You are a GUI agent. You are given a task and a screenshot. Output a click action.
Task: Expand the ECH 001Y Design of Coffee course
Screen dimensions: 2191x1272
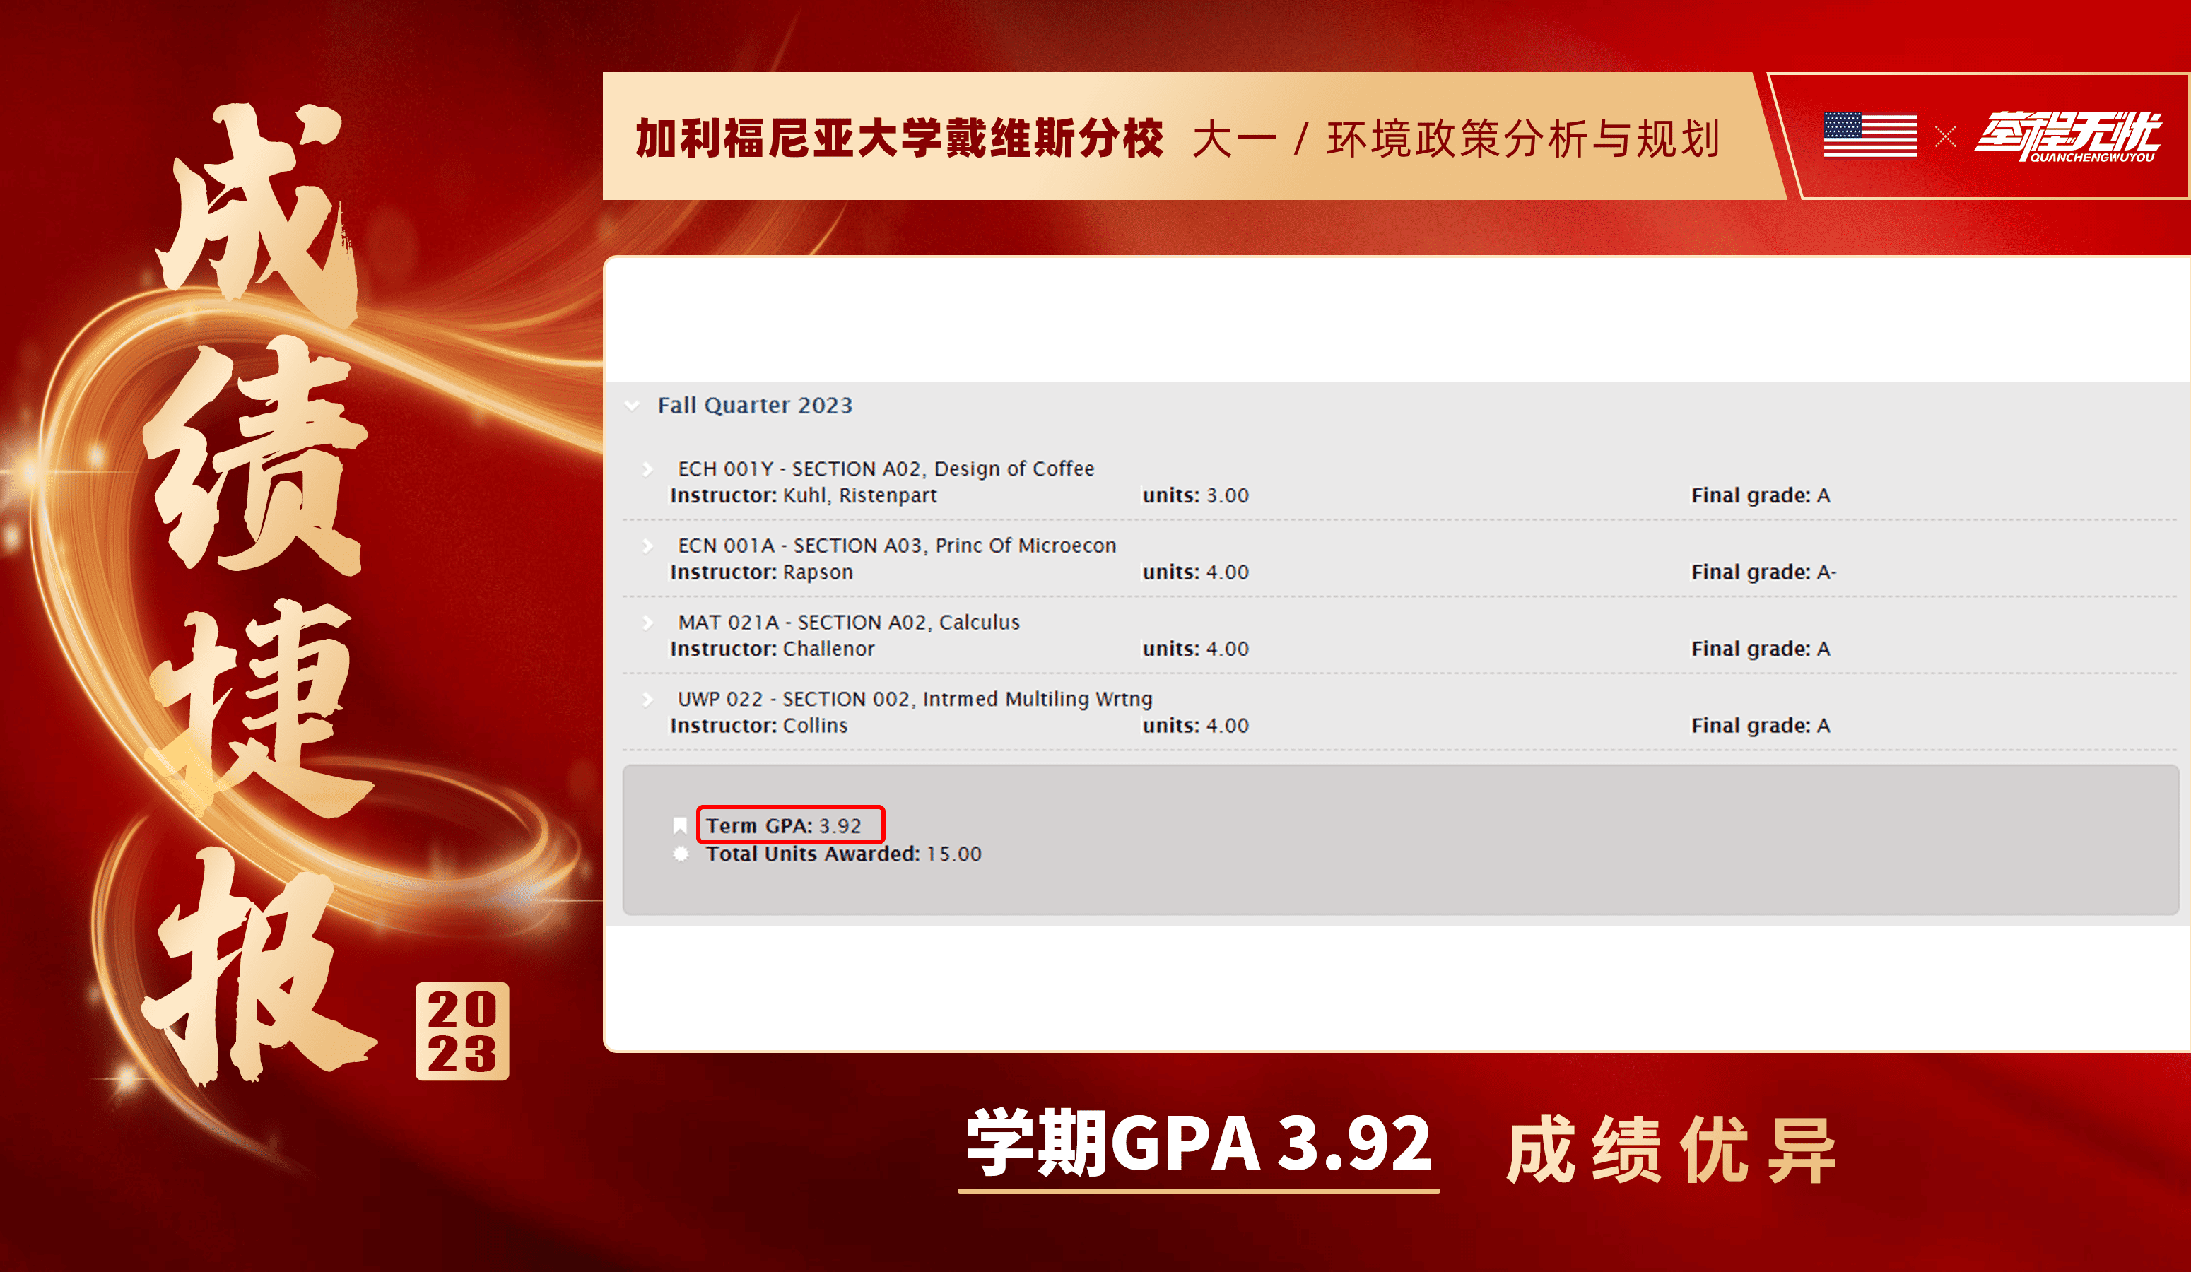(x=647, y=469)
